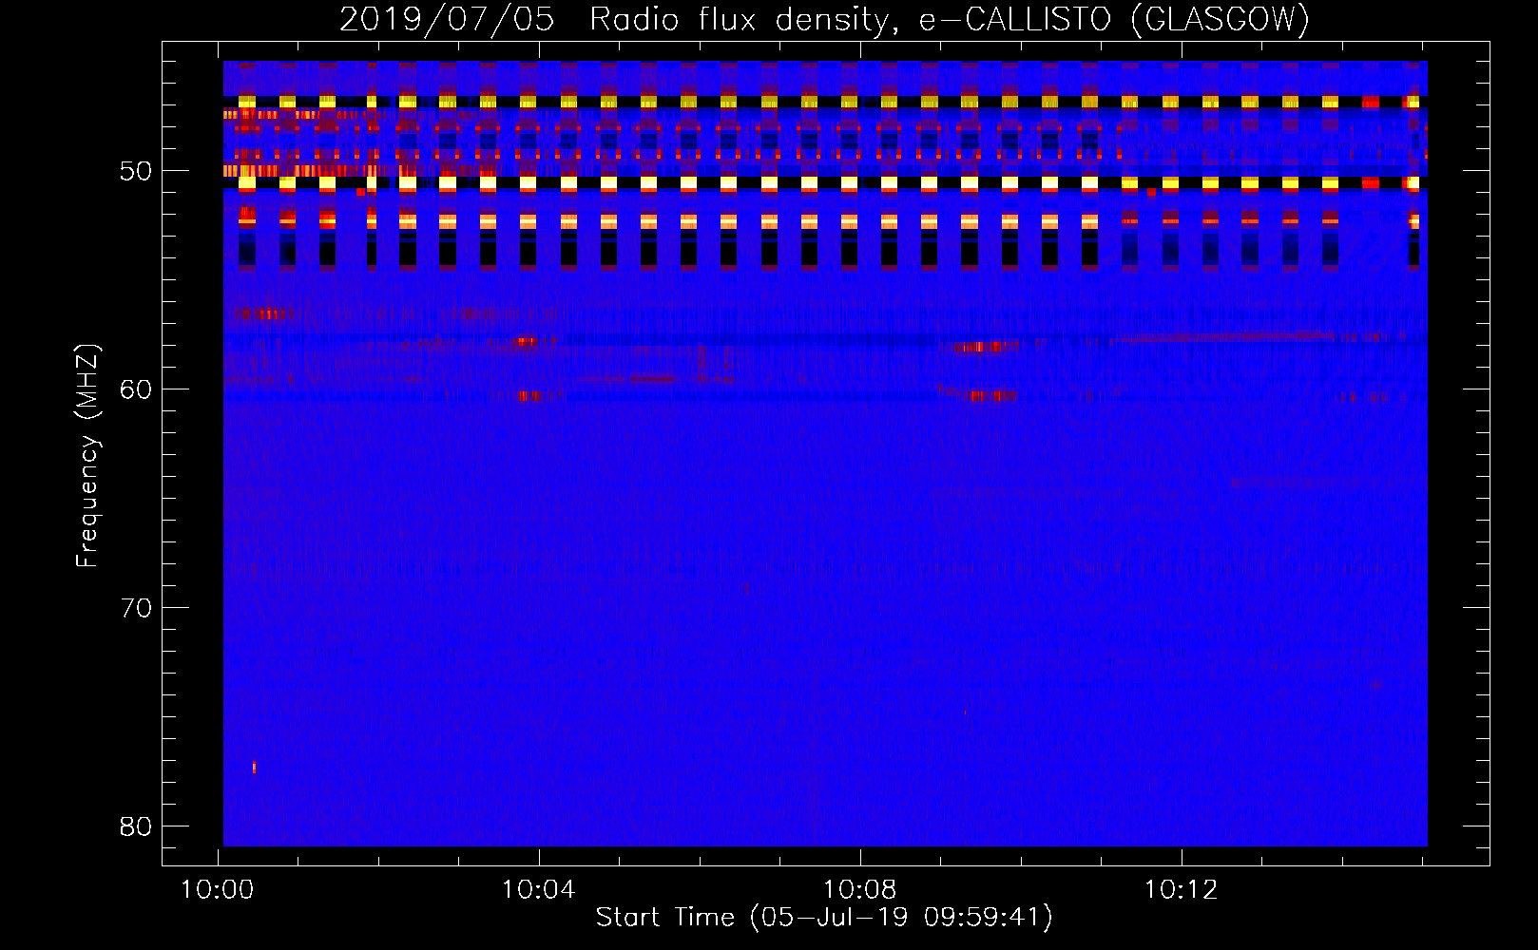Click the plot title mentioning e-CALLISTO (GLASGOW)
This screenshot has height=950, width=1538.
pos(824,19)
